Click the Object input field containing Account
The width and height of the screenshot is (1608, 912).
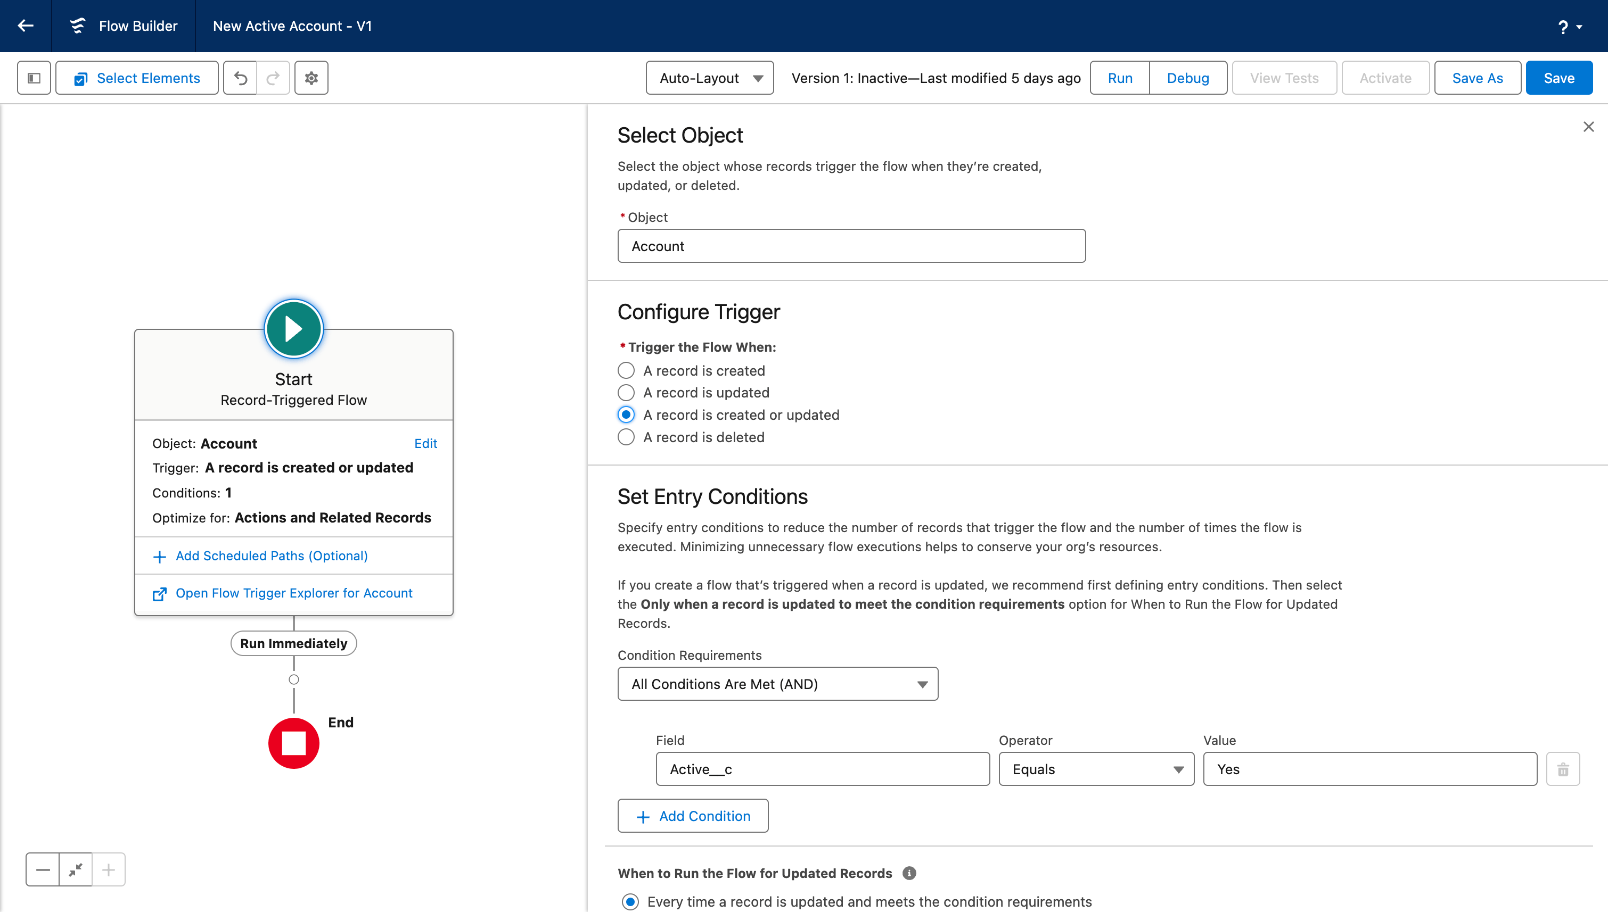[x=851, y=245]
